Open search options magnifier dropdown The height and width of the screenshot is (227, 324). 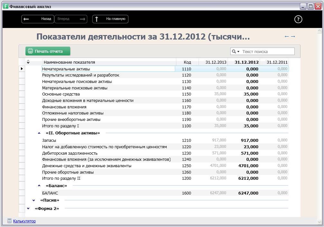pos(235,51)
